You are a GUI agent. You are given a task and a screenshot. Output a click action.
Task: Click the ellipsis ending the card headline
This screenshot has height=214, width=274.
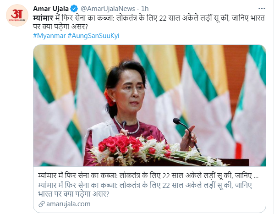pyautogui.click(x=256, y=177)
